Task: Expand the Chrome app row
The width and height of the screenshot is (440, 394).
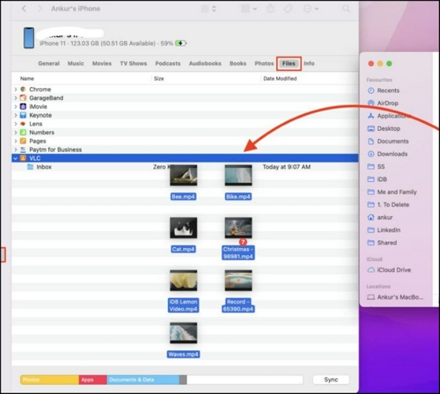Action: tap(16, 90)
